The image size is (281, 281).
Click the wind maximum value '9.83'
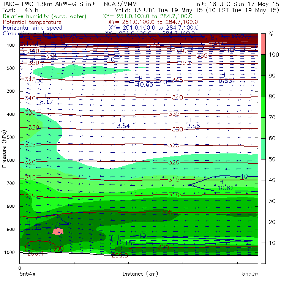[x=226, y=81]
